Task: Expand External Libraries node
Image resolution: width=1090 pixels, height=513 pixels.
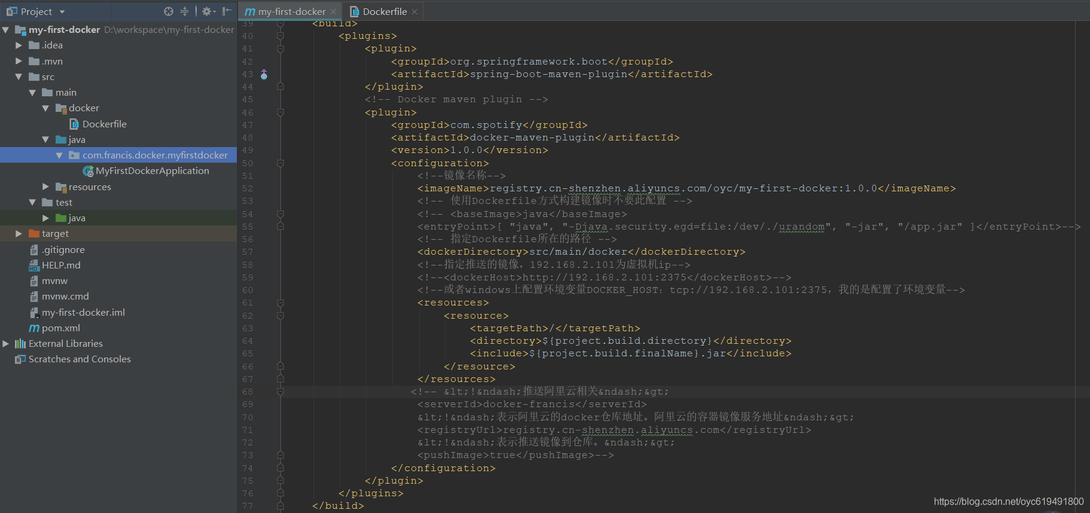Action: click(5, 344)
